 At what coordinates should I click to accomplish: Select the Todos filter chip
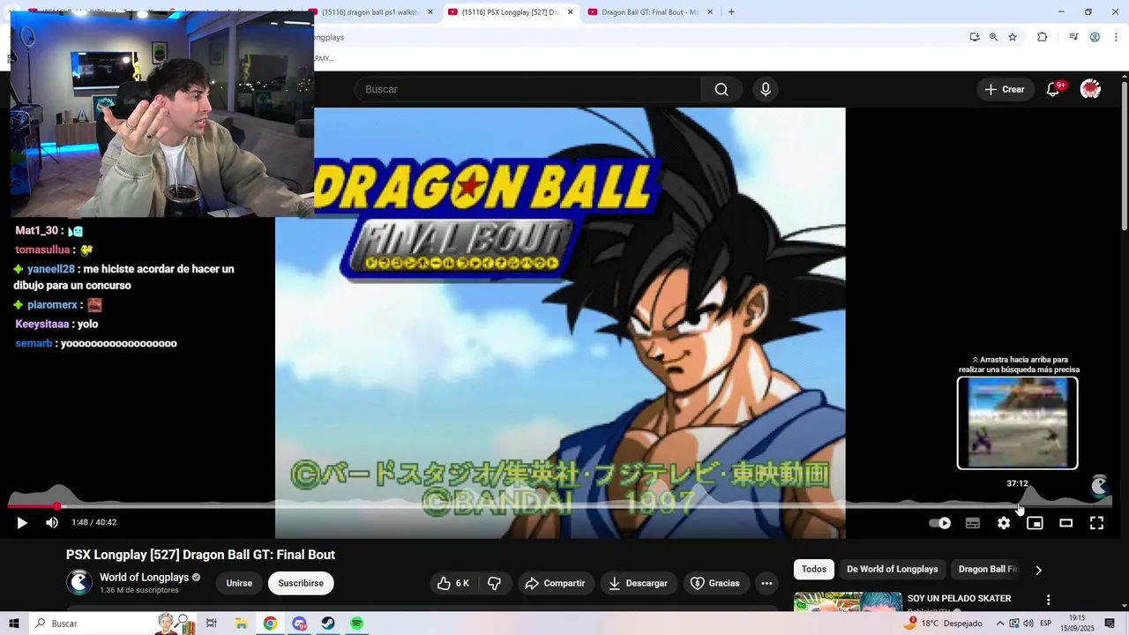coord(813,570)
